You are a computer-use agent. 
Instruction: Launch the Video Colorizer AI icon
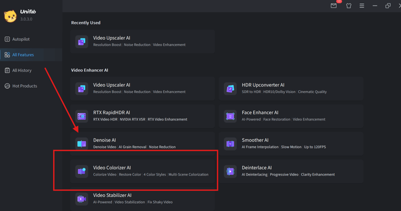81,171
